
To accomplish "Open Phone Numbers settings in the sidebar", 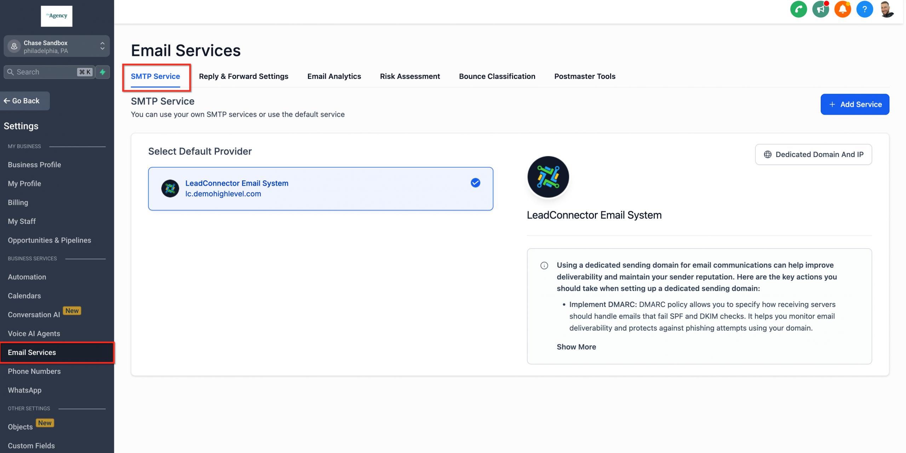I will coord(34,371).
